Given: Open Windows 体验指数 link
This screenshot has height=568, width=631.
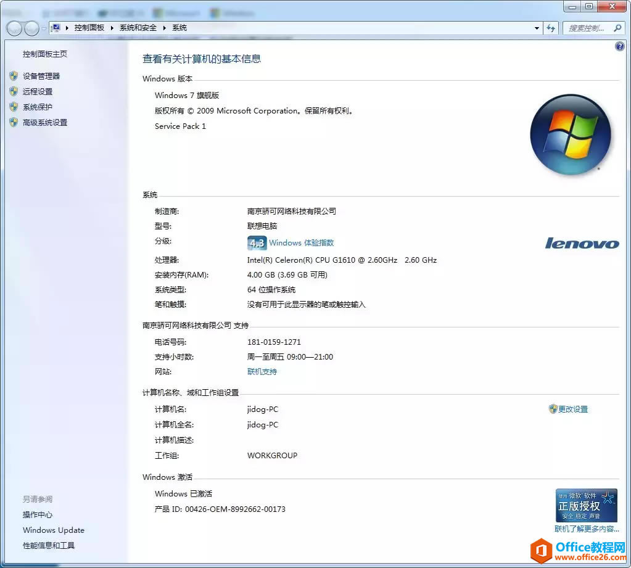Looking at the screenshot, I should coord(302,243).
